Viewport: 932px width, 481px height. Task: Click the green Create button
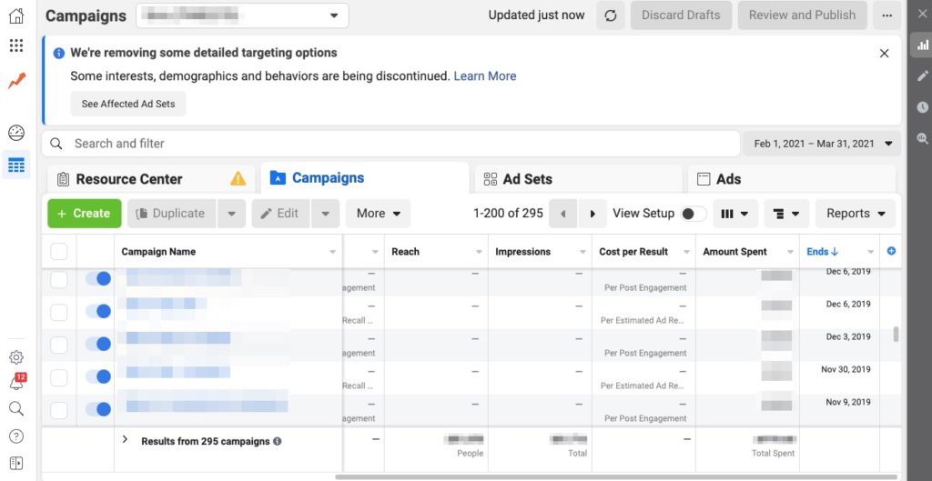point(84,214)
